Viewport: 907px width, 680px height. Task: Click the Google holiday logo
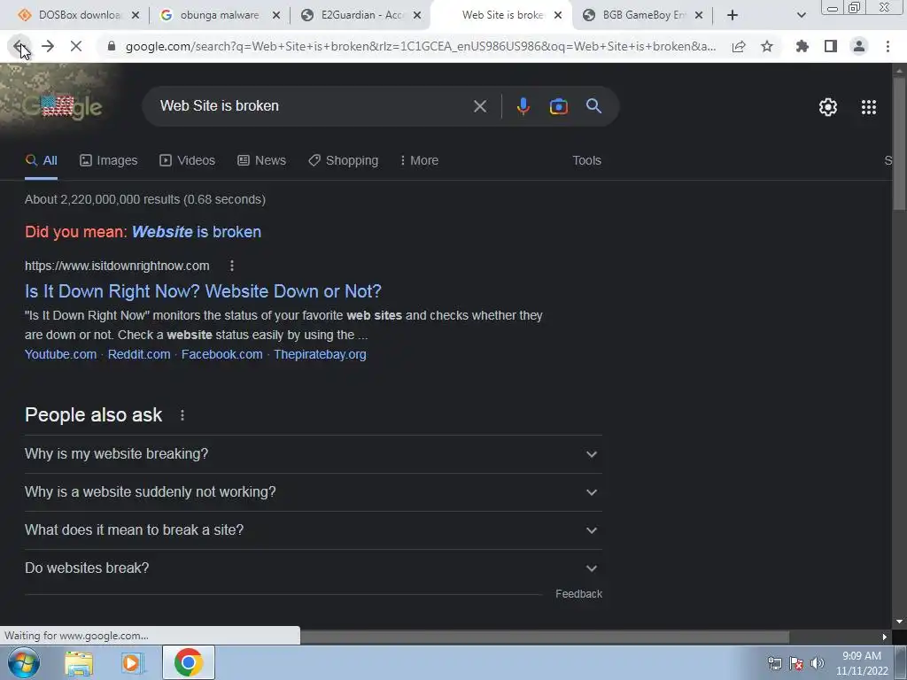click(x=64, y=106)
